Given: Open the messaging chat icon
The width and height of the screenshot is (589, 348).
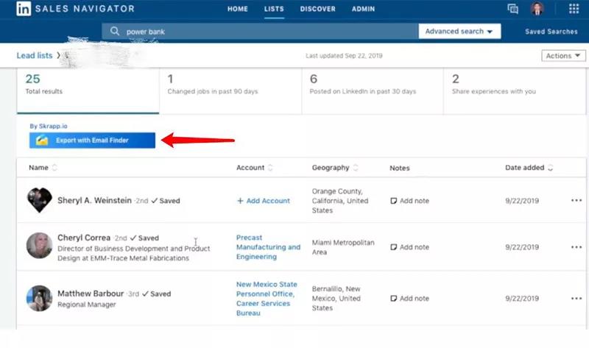Looking at the screenshot, I should tap(513, 9).
